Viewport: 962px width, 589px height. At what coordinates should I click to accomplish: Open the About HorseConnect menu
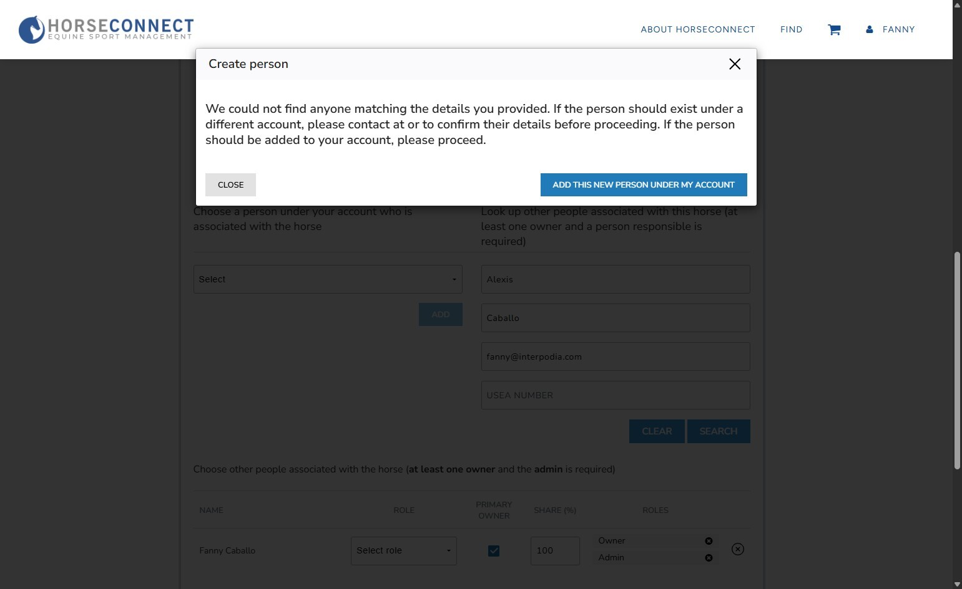[x=697, y=30]
